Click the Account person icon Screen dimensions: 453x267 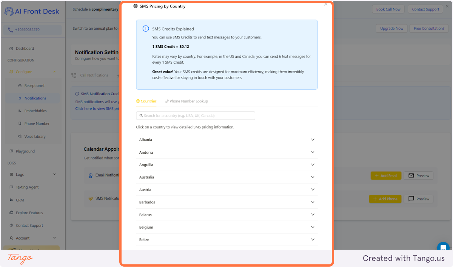[11, 238]
